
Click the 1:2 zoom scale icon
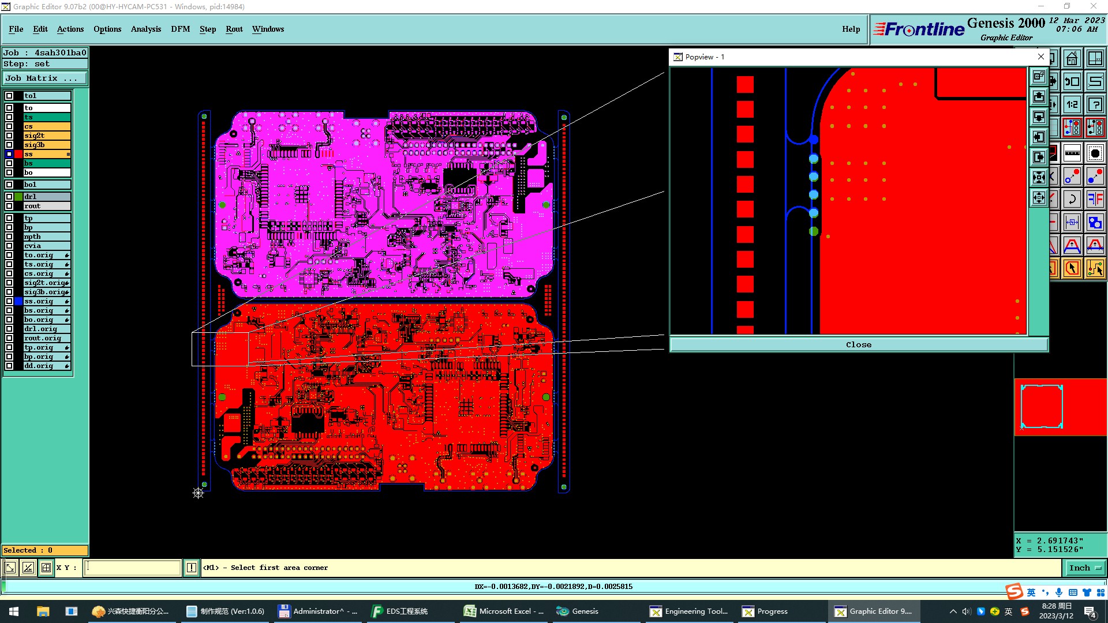click(1072, 104)
